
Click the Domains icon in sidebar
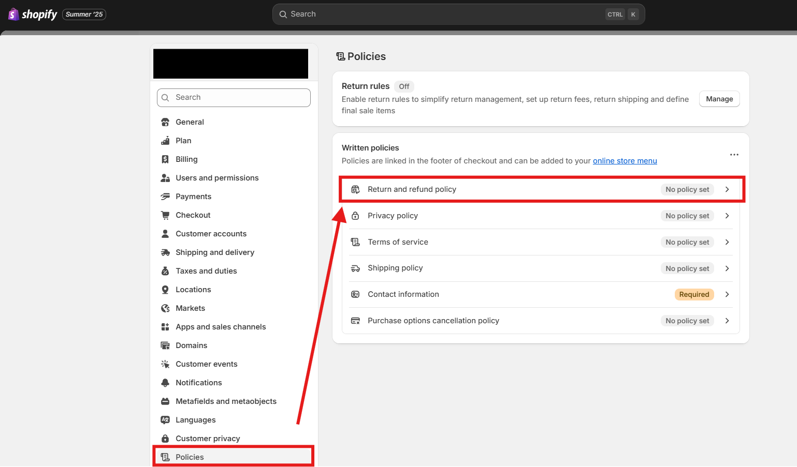165,345
